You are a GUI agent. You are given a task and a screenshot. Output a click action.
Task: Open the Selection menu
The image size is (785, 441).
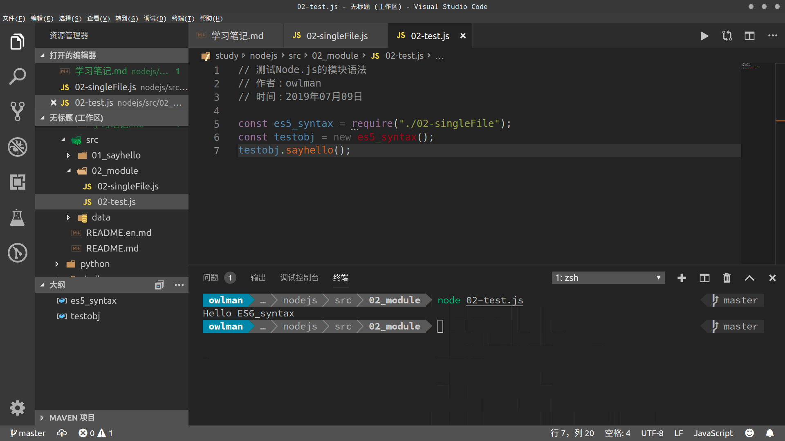tap(70, 18)
